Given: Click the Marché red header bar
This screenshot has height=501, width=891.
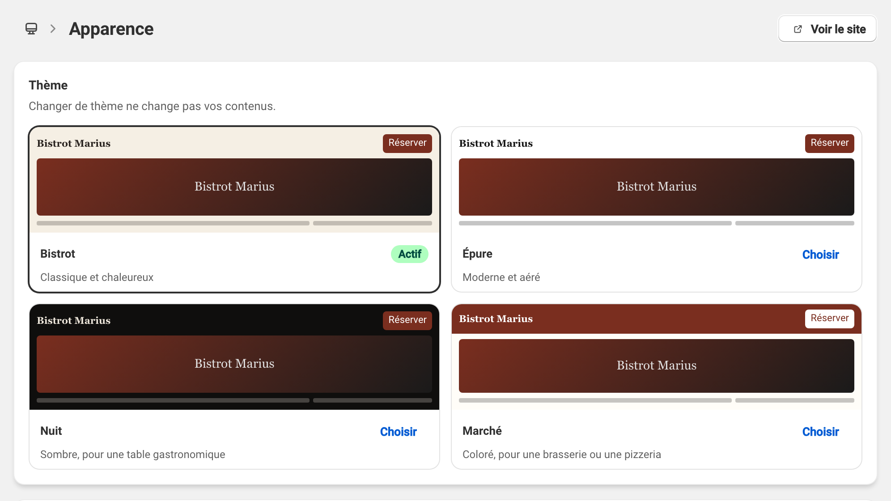Looking at the screenshot, I should [657, 319].
